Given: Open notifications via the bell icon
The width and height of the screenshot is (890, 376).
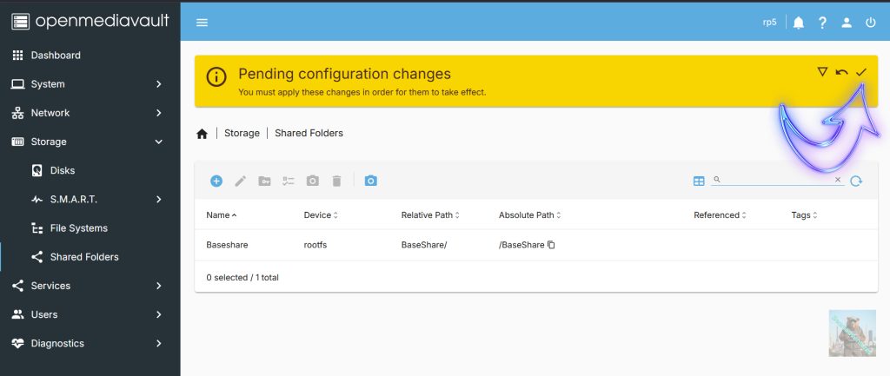Looking at the screenshot, I should pyautogui.click(x=798, y=23).
